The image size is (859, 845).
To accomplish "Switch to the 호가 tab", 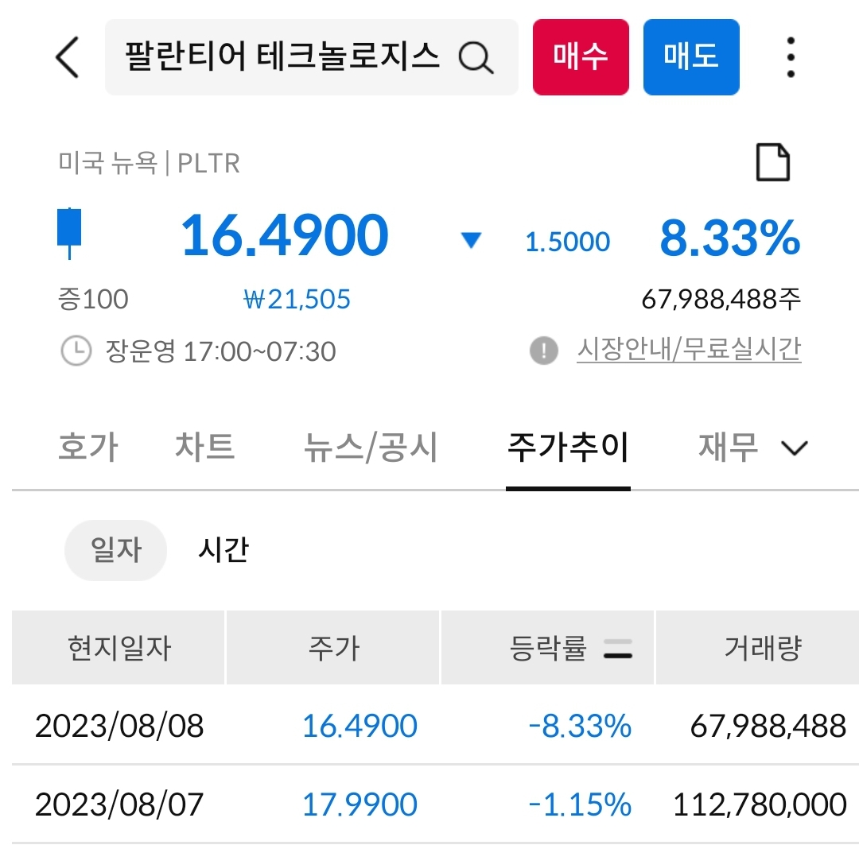I will coord(88,447).
